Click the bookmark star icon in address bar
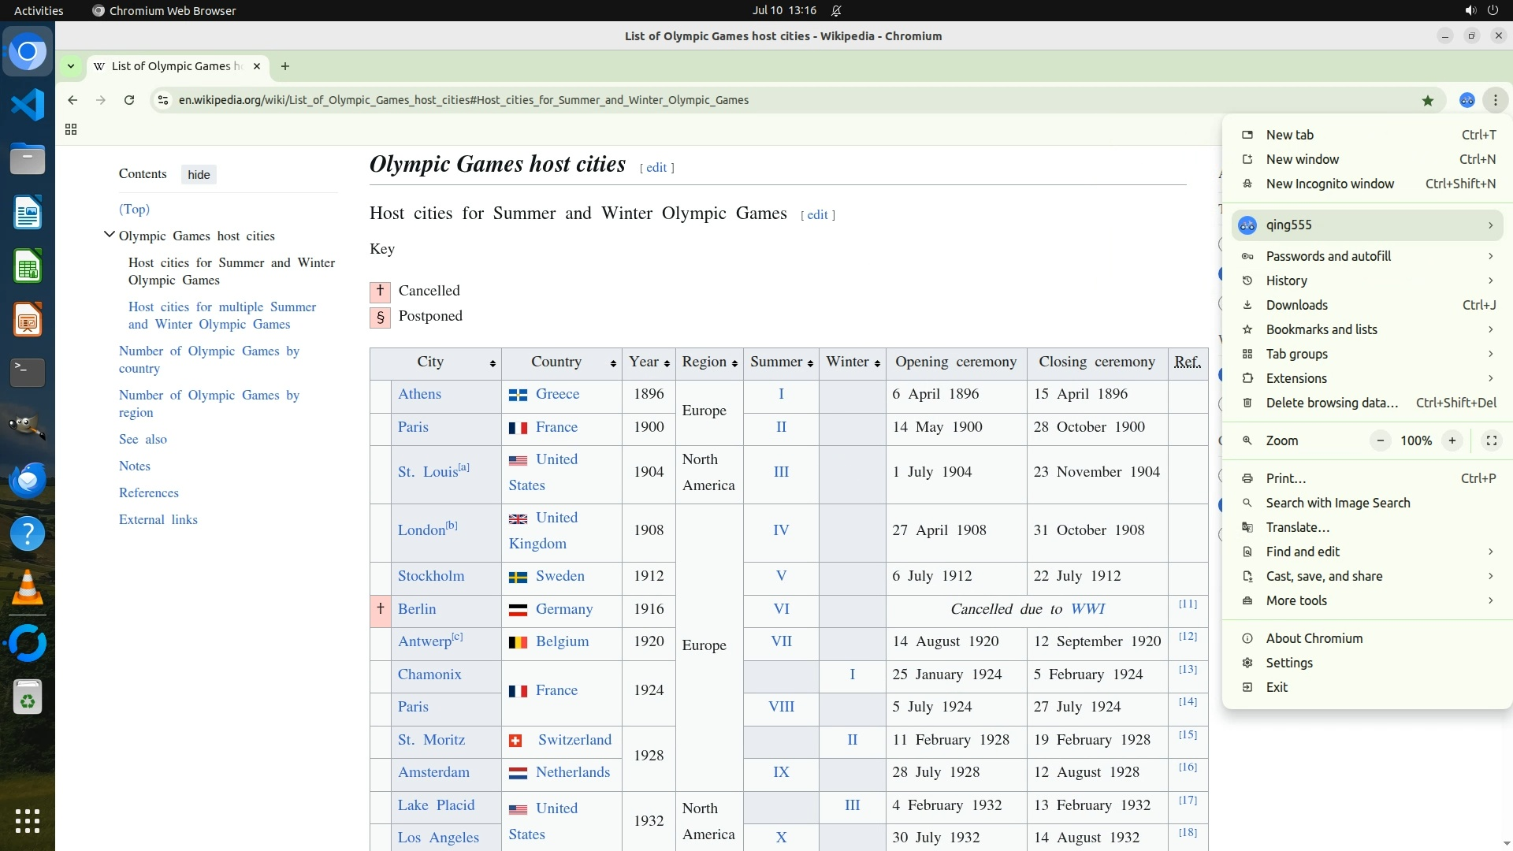 [x=1427, y=100]
